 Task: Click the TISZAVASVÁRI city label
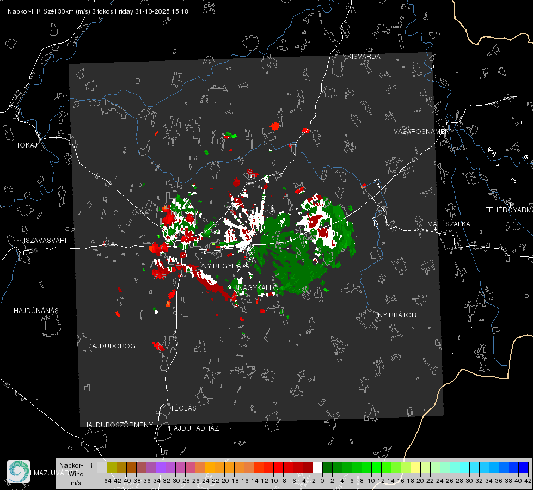pos(43,241)
